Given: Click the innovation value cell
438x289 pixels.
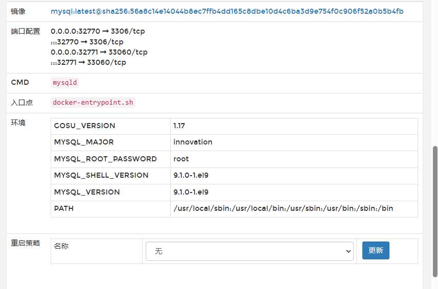Looking at the screenshot, I should [193, 142].
